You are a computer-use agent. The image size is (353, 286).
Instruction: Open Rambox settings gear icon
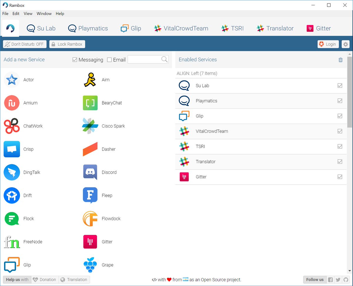(x=346, y=44)
